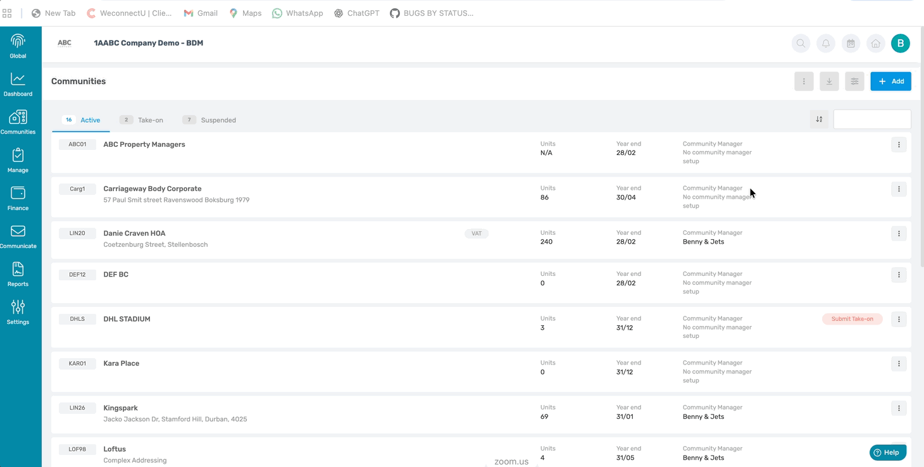Switch to the Take-on tab

pyautogui.click(x=141, y=120)
